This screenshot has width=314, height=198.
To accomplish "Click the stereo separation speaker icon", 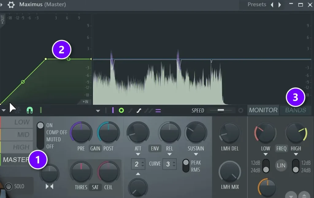I will point(49,187).
